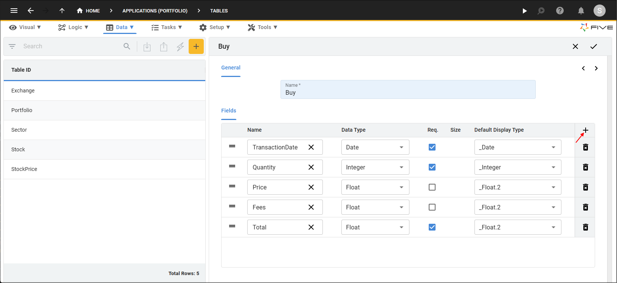Select the Exchange table row
Screen dimensions: 617x283
[x=104, y=91]
